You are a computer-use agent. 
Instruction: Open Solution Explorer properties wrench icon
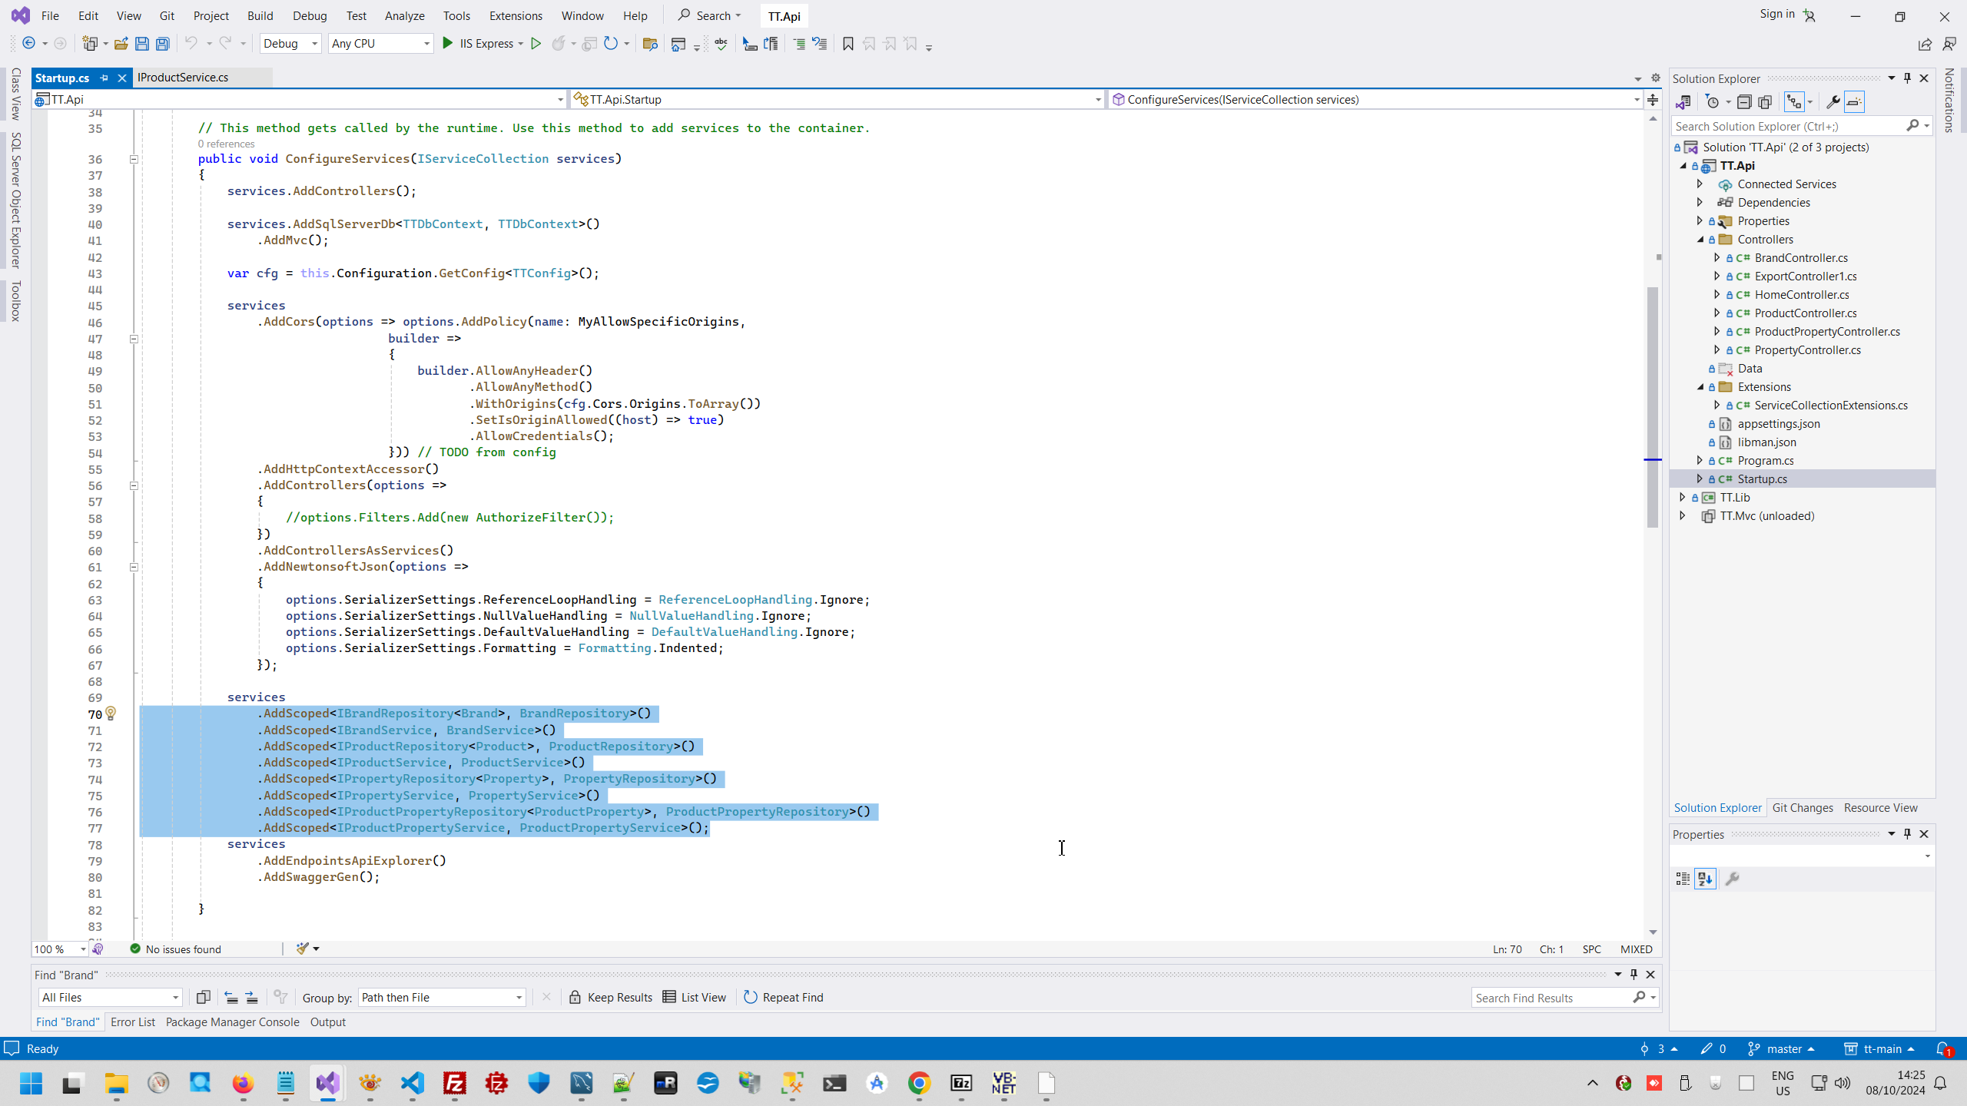(x=1833, y=102)
